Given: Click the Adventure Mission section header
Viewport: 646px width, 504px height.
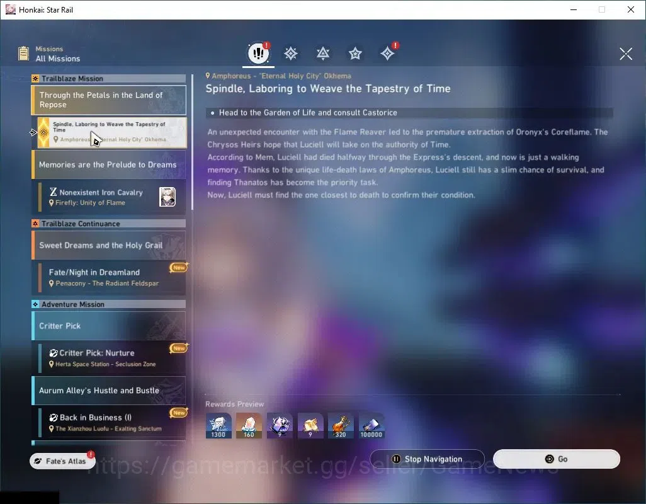Looking at the screenshot, I should 109,304.
